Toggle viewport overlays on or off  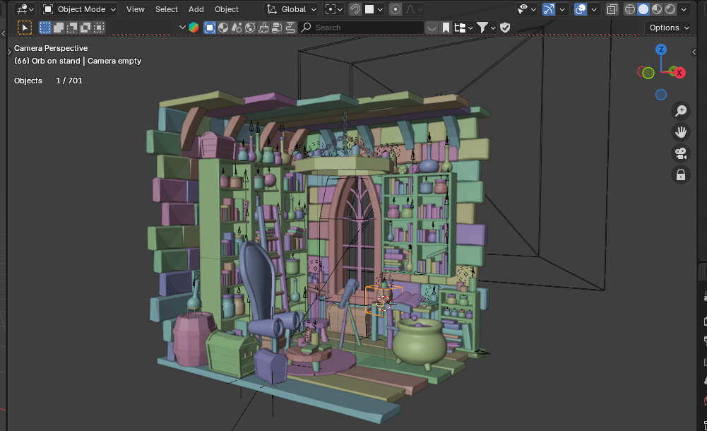(x=581, y=9)
